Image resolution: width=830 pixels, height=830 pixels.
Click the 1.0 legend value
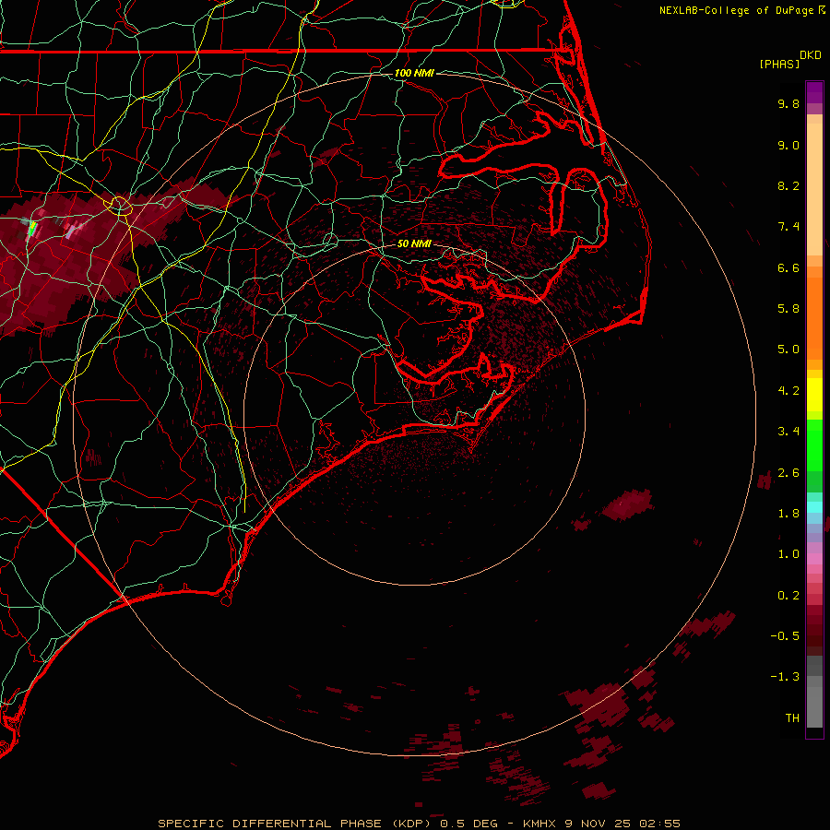tap(788, 554)
